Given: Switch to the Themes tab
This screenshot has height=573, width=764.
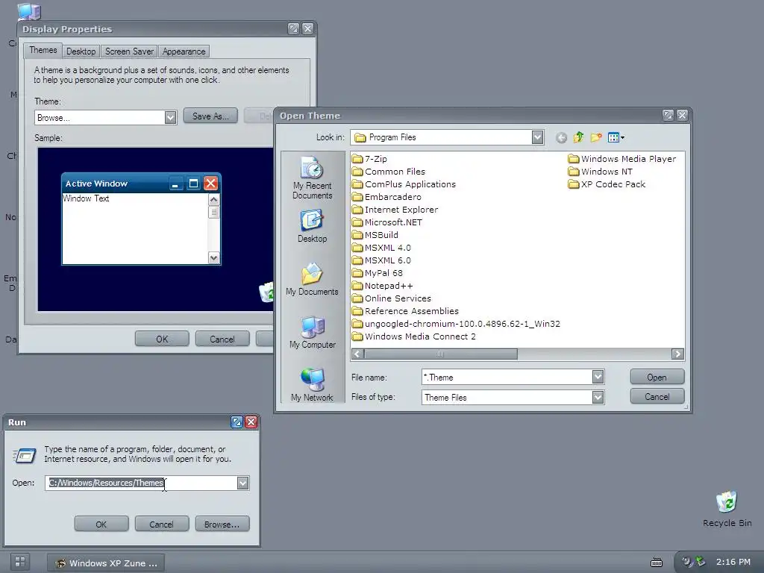Looking at the screenshot, I should pos(43,50).
